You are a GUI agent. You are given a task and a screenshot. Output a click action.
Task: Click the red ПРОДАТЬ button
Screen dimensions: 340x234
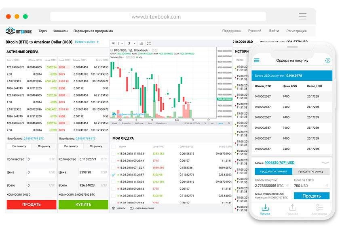coord(32,204)
